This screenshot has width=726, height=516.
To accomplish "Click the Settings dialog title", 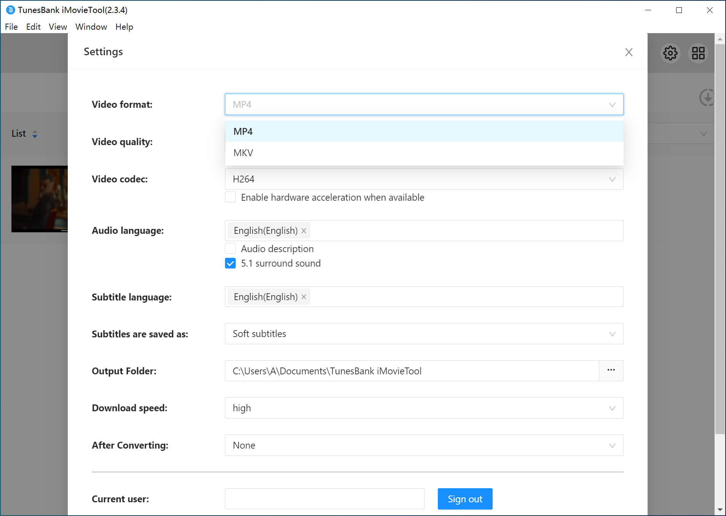I will 103,52.
